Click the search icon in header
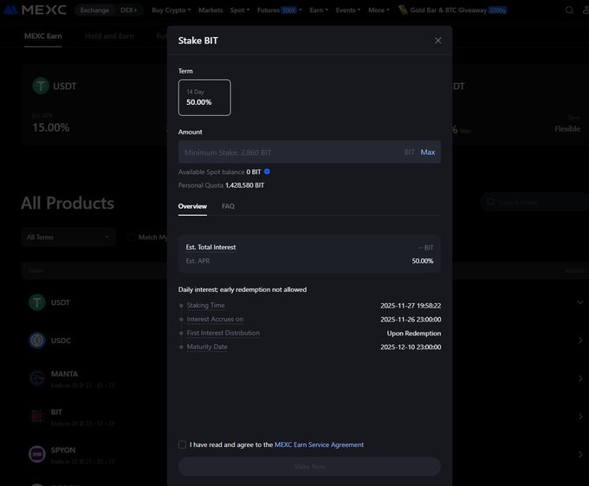589x486 pixels. 569,10
